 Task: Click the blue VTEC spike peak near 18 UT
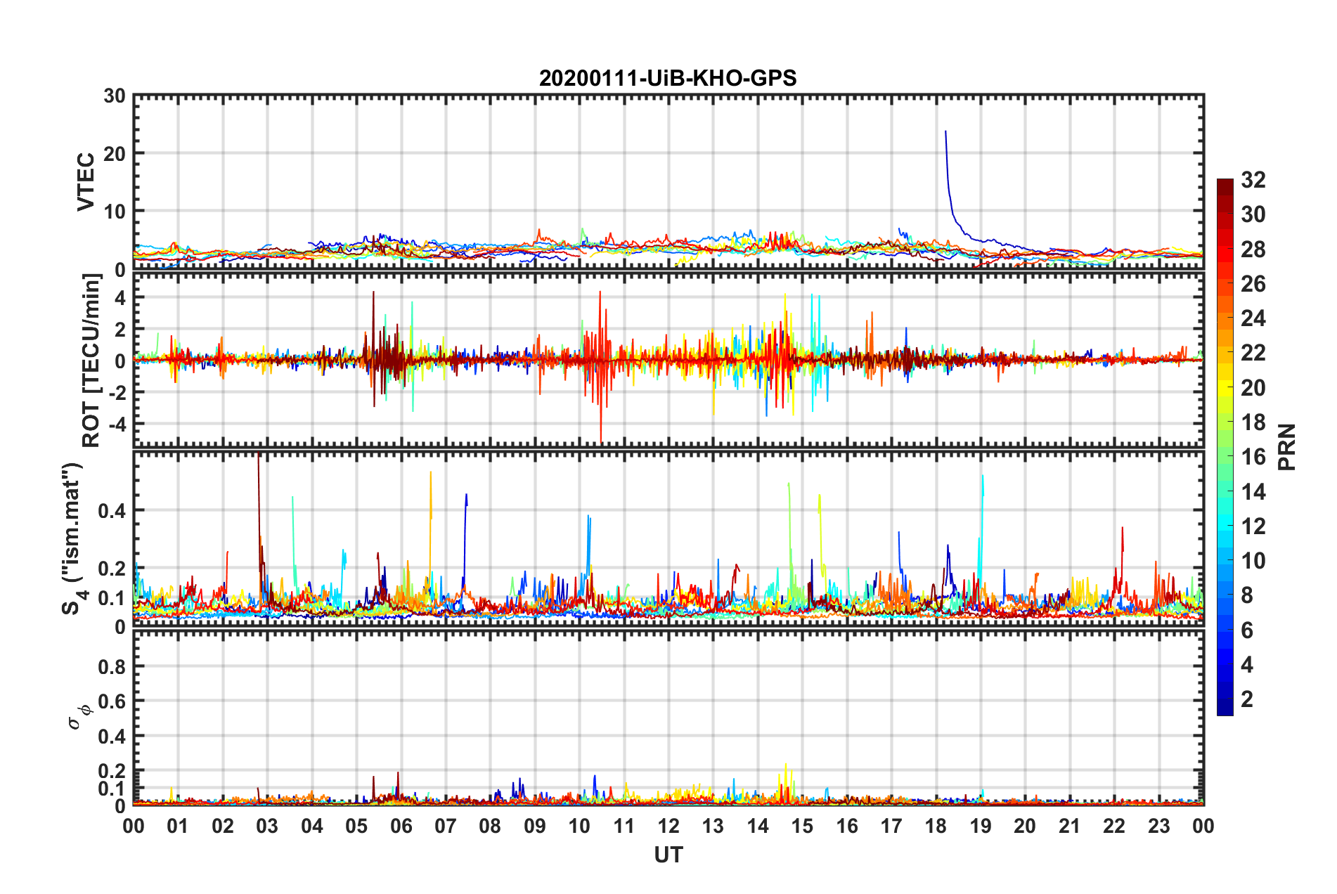[x=945, y=132]
